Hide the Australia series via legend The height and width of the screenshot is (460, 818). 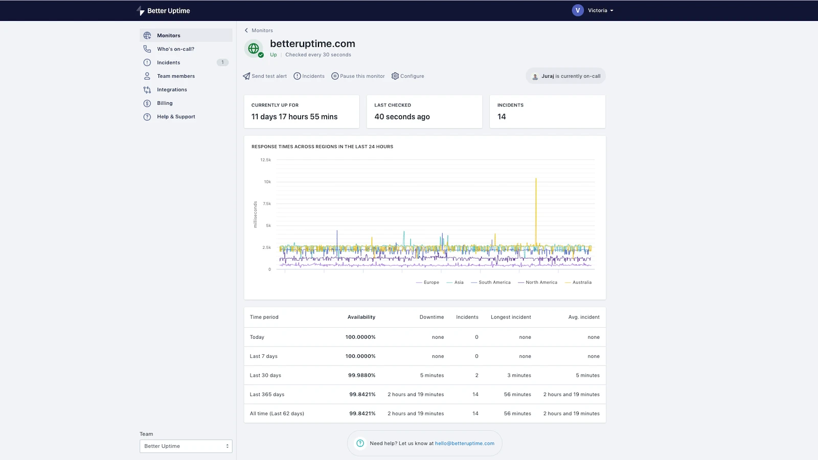point(582,283)
